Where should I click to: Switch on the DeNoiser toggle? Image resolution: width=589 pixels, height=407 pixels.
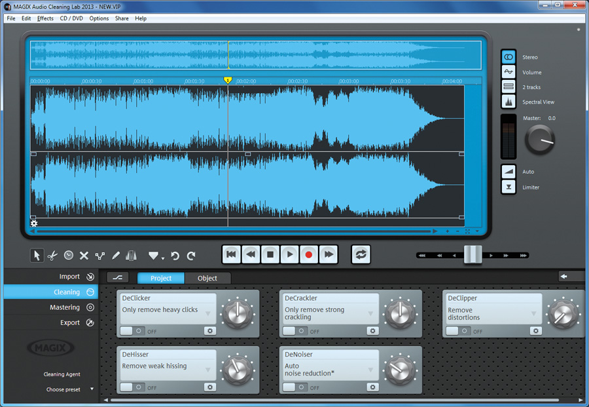[x=294, y=387]
